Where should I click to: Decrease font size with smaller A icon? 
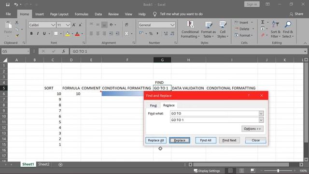[x=80, y=25]
